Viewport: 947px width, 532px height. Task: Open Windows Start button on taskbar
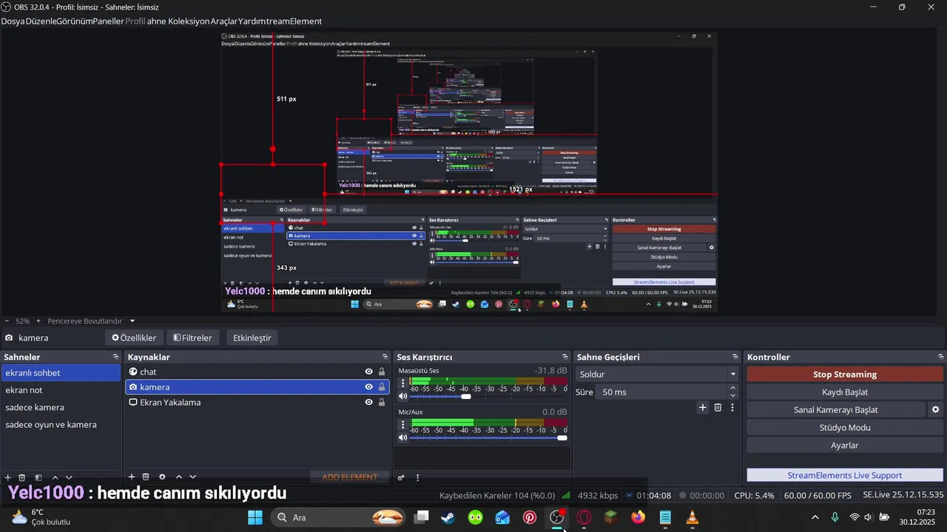[255, 517]
